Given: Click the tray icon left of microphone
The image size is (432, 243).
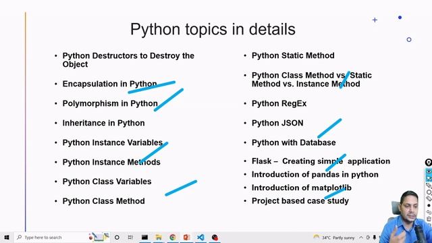Looking at the screenshot, I should click(368, 238).
